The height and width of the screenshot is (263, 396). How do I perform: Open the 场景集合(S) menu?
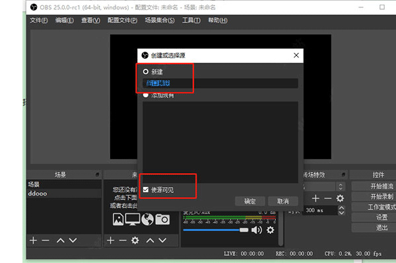(x=160, y=20)
